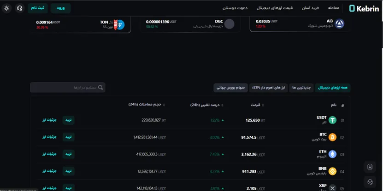This screenshot has height=191, width=383.
Task: Click BNB 4.23% change value
Action: [214, 172]
